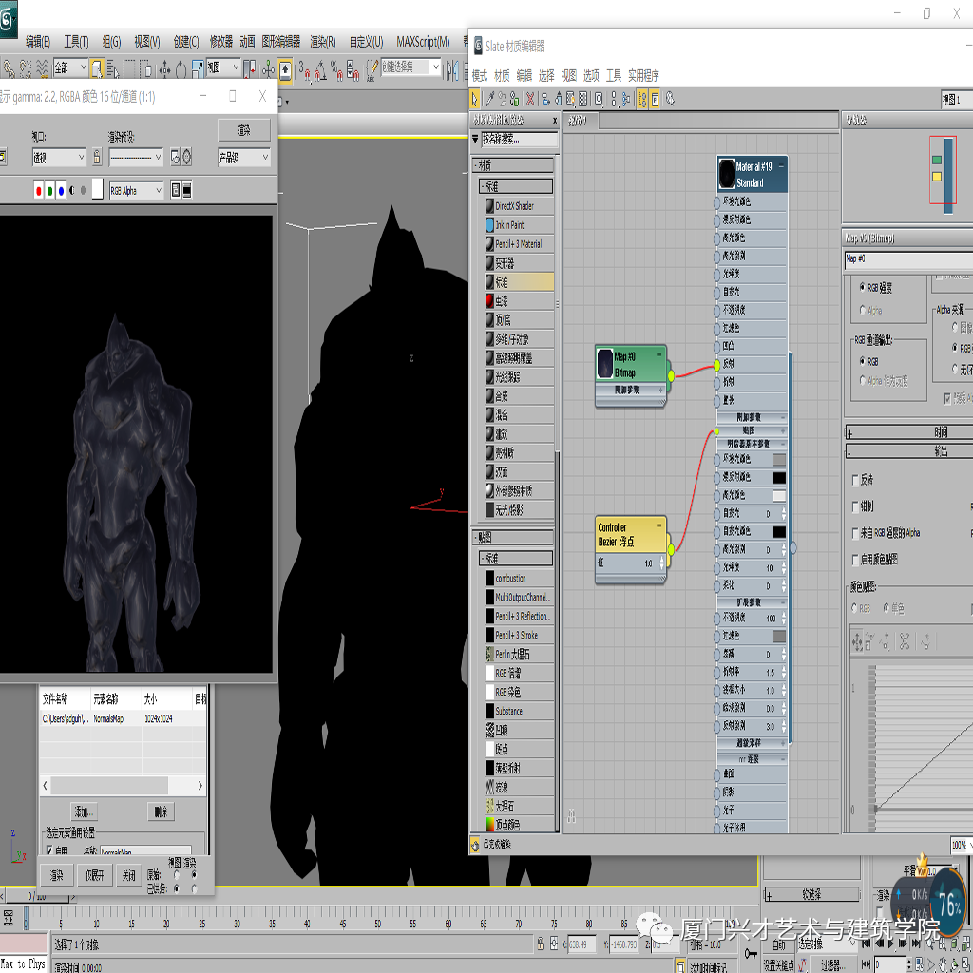Click the eyedropper pick-material icon in Slate toolbar
Image resolution: width=973 pixels, height=973 pixels.
pyautogui.click(x=490, y=98)
